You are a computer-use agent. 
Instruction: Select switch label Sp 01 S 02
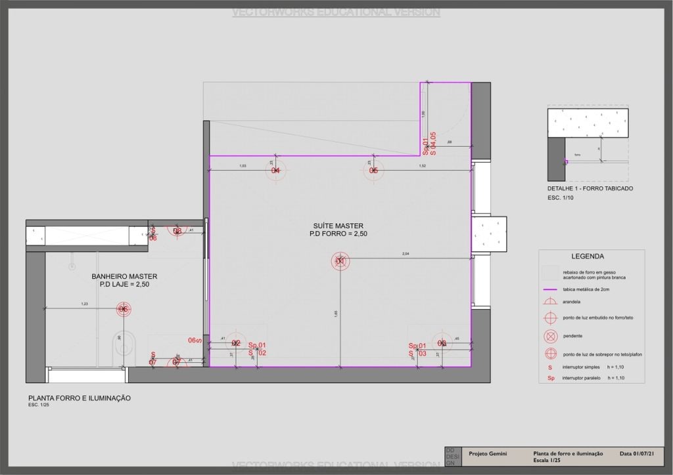pyautogui.click(x=257, y=349)
